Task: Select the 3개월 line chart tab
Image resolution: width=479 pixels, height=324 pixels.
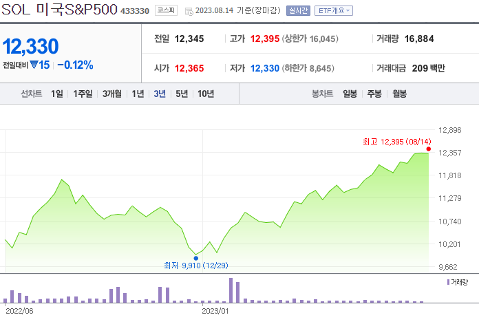Action: pos(111,94)
